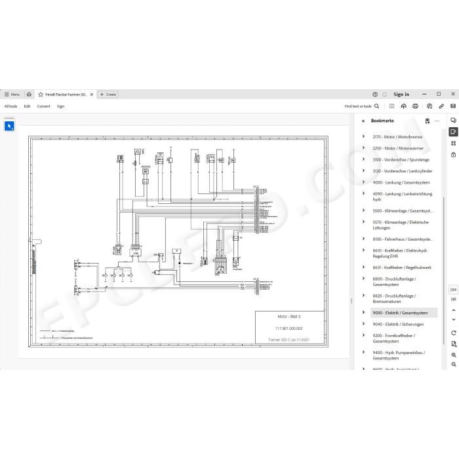The image size is (459, 459).
Task: Expand the 8631 Kraftheber / Regelhubwerk bookmark
Action: (x=363, y=267)
